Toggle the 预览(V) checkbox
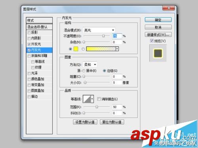The width and height of the screenshot is (198, 148). 152,41
